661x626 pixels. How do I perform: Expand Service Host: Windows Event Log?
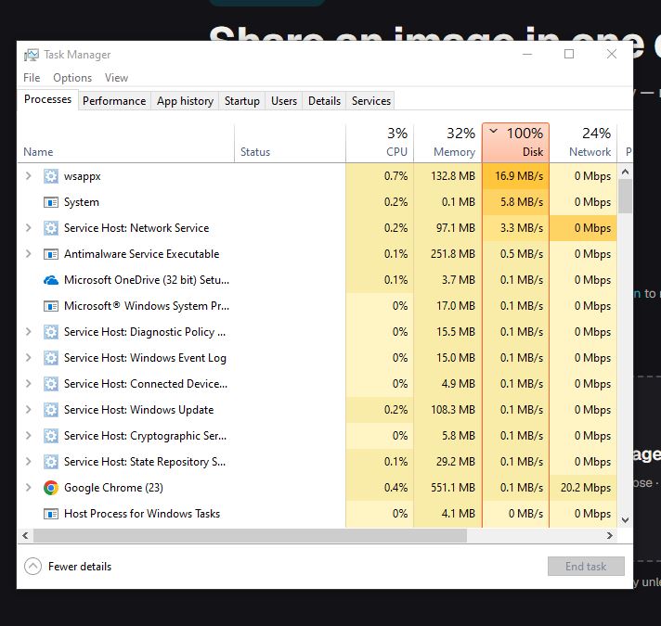click(x=28, y=357)
